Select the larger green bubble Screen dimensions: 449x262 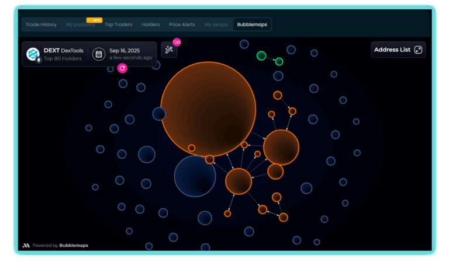[261, 55]
